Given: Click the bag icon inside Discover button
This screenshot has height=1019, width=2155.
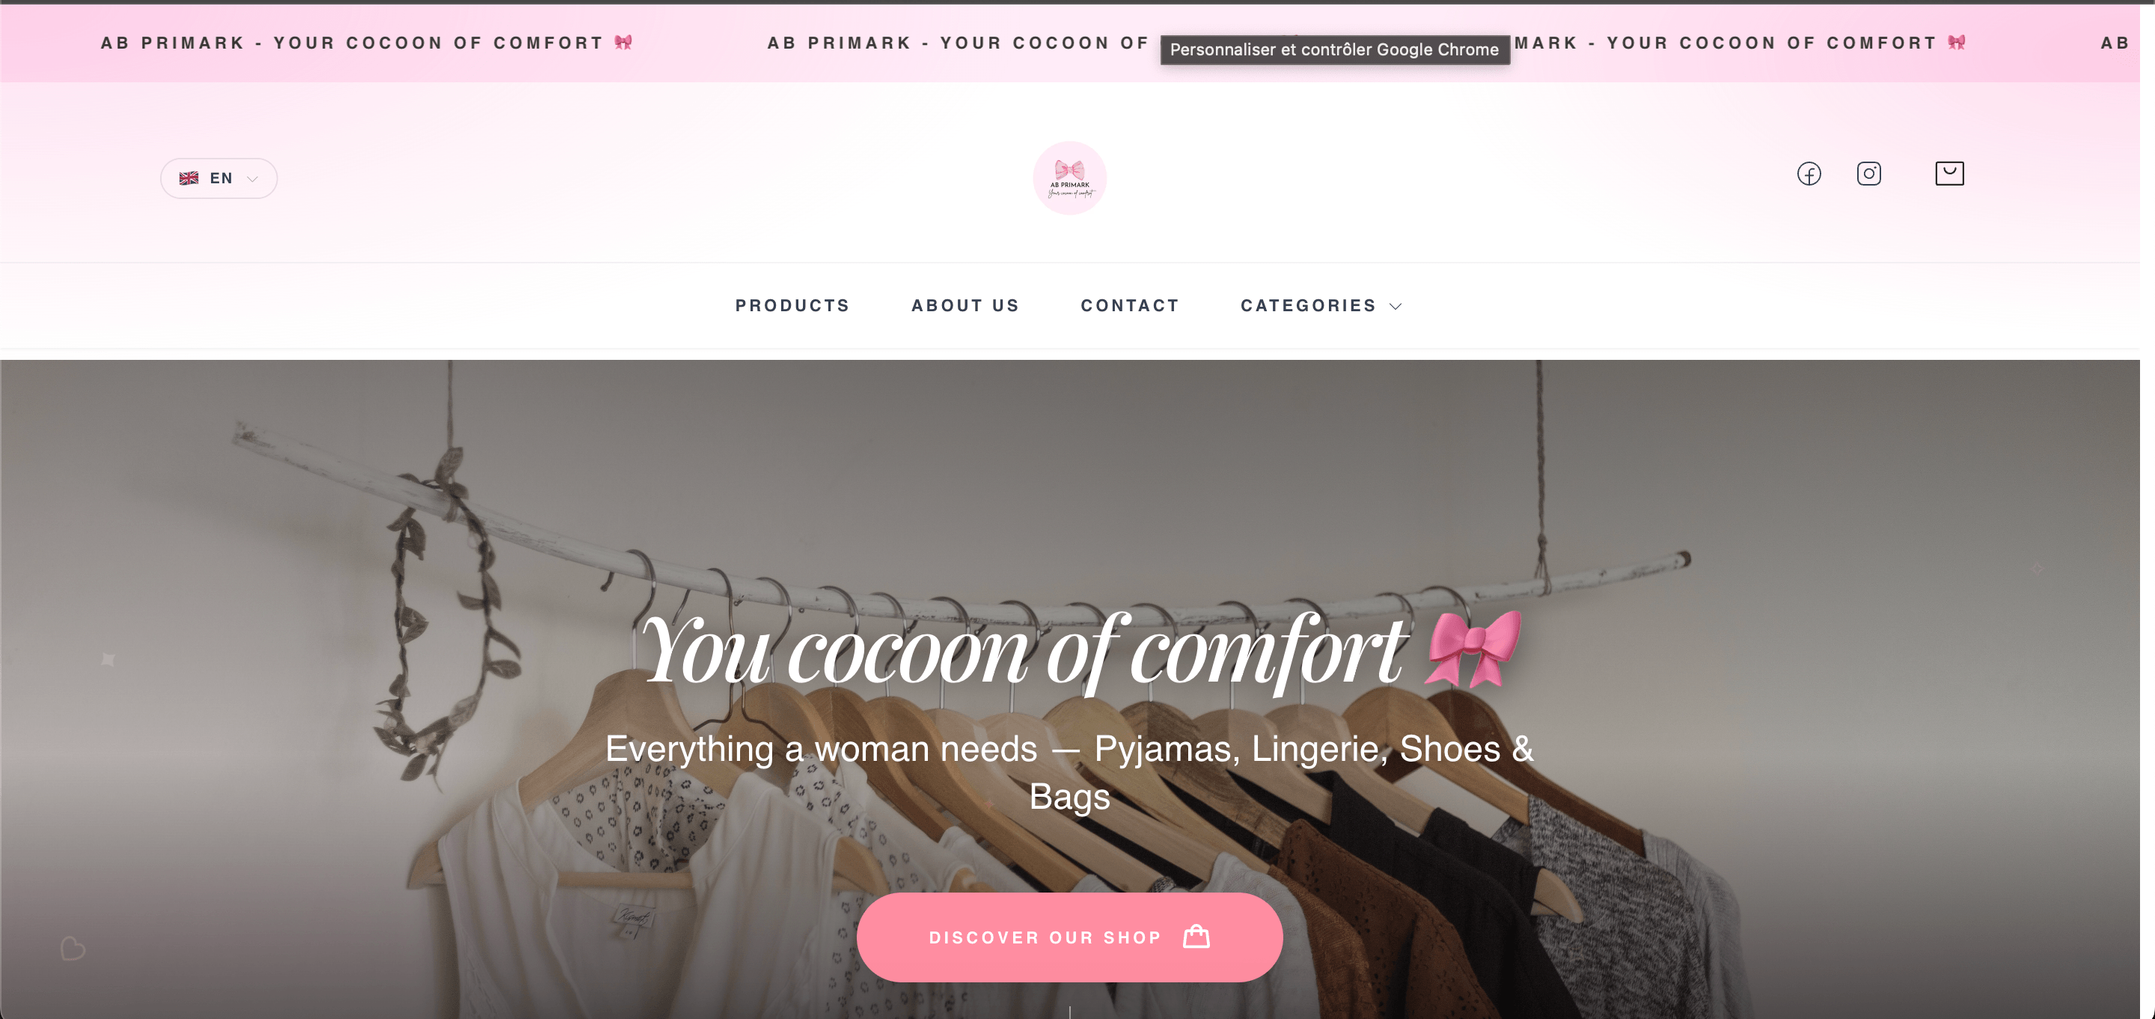Looking at the screenshot, I should coord(1196,936).
